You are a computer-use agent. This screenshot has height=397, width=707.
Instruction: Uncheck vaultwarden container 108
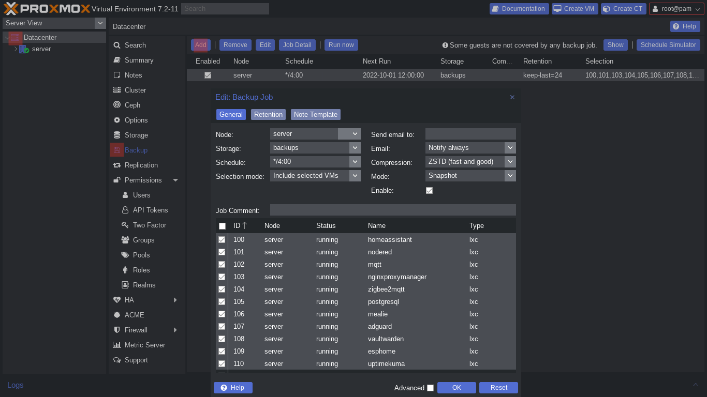[x=222, y=339]
